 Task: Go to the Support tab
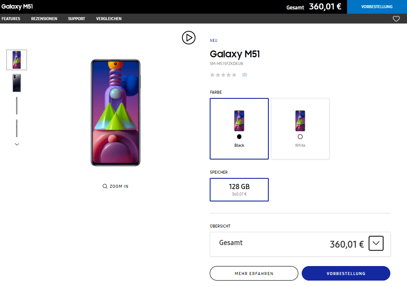(x=77, y=19)
